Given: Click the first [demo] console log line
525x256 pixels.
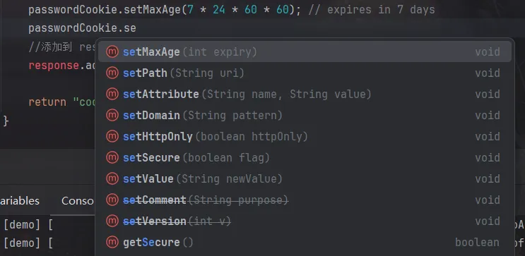Looking at the screenshot, I should (x=28, y=225).
